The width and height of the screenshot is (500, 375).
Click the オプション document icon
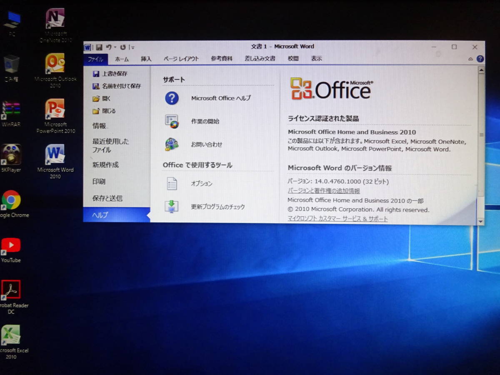click(x=172, y=183)
